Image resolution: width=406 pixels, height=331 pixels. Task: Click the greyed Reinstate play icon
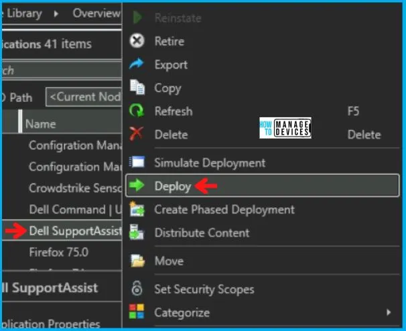137,17
